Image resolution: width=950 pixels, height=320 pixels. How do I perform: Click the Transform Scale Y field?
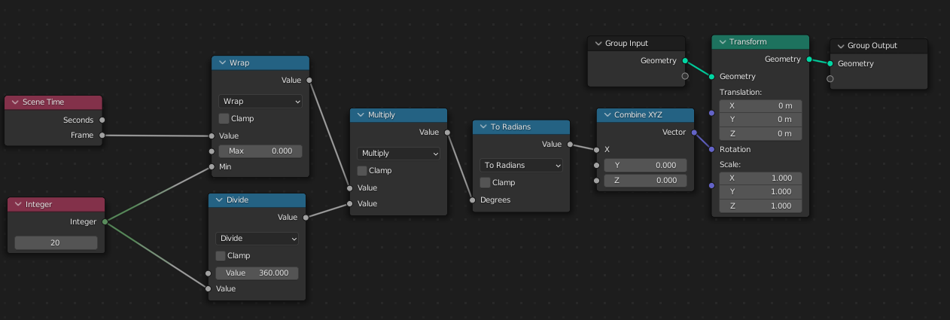[x=760, y=191]
